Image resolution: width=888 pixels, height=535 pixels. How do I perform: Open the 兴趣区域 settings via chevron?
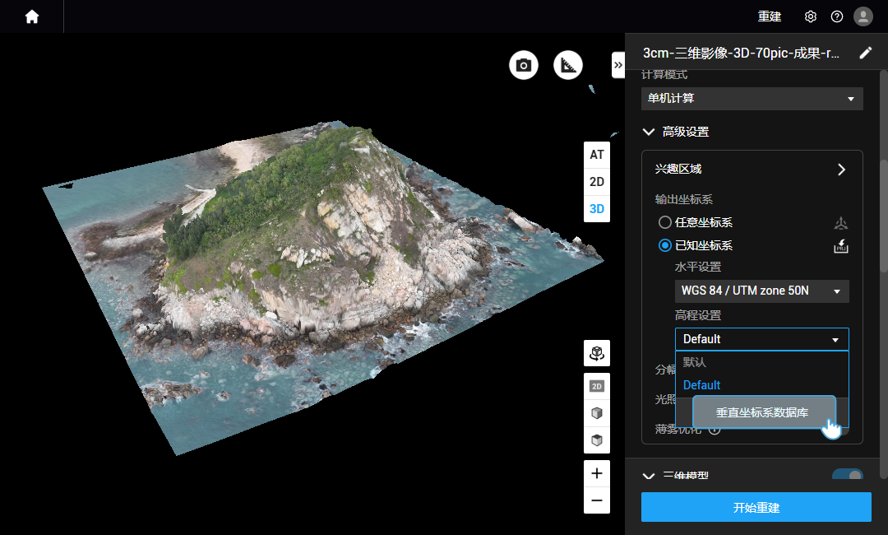[842, 170]
